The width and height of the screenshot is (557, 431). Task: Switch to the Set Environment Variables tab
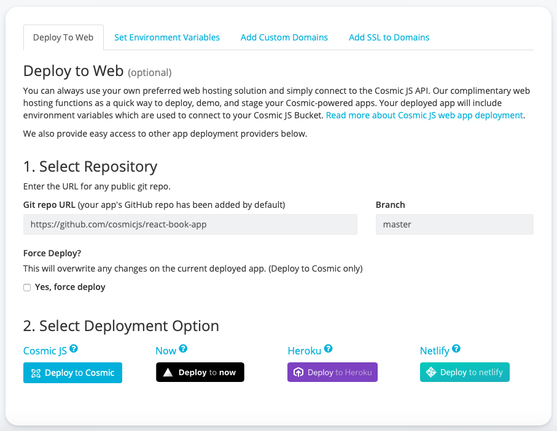167,37
